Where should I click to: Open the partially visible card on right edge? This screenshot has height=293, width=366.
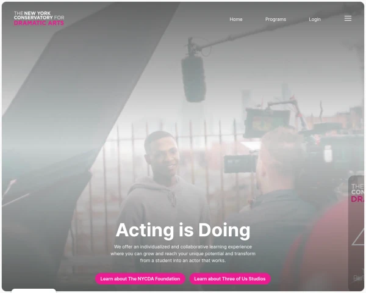[356, 233]
